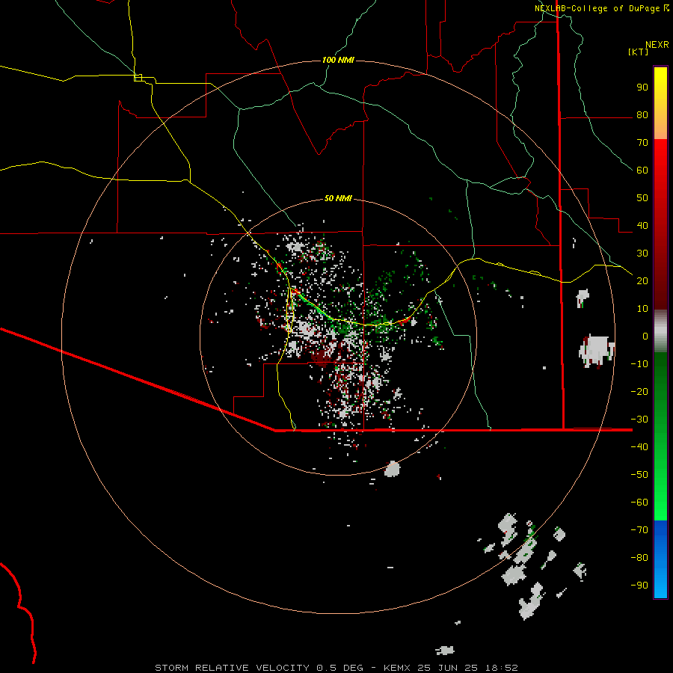Click the -90 value on the velocity scale
The height and width of the screenshot is (673, 673).
click(639, 585)
